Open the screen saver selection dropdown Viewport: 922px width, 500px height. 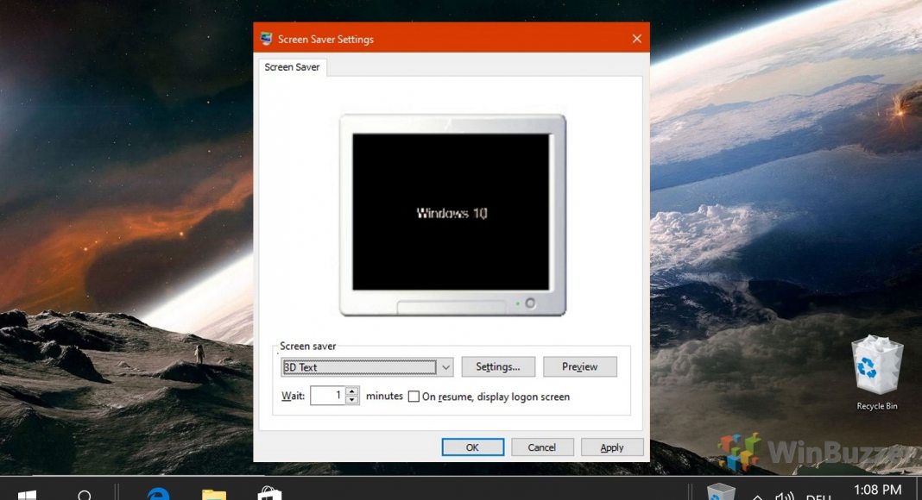(x=445, y=366)
